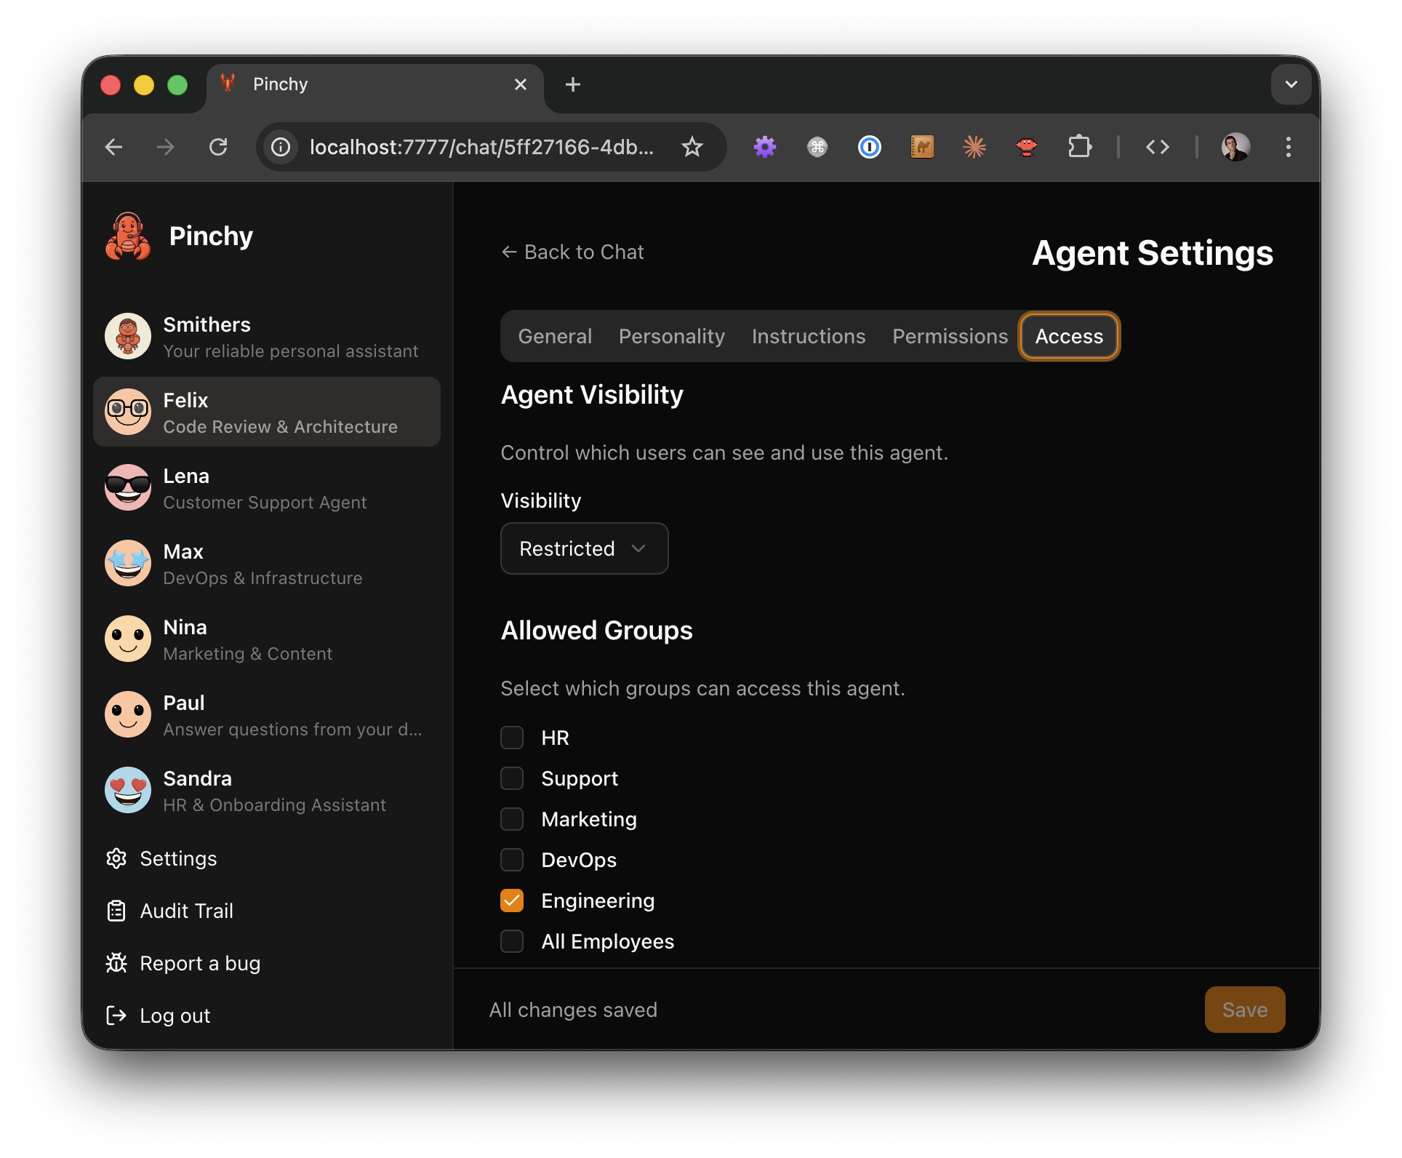Open the Instructions tab
This screenshot has height=1158, width=1402.
808,336
